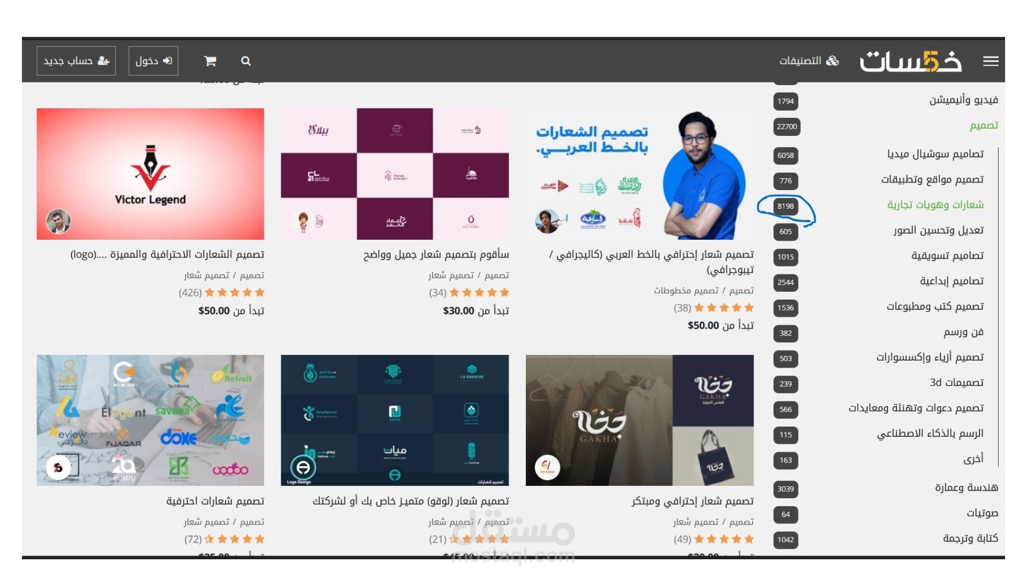Click the new account button حساب جديد
Image resolution: width=1027 pixels, height=578 pixels.
(76, 60)
